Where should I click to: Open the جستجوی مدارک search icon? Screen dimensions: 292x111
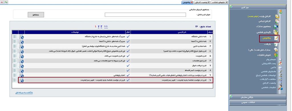click(276, 27)
